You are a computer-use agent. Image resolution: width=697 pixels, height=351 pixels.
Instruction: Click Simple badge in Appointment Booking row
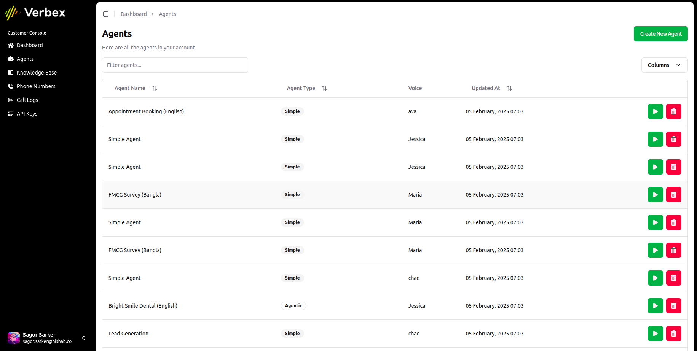point(292,111)
